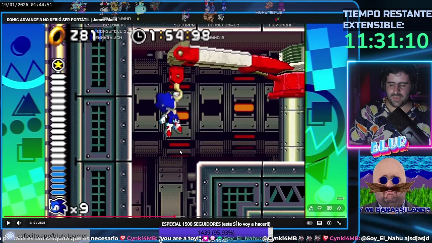Image resolution: width=432 pixels, height=243 pixels.
Task: Click the streamer webcam feed
Action: pos(389,105)
